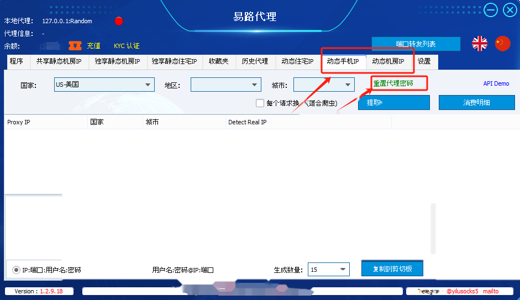Select the IP:端口:用户名:密码 format radio button
This screenshot has height=300, width=520.
[16, 270]
